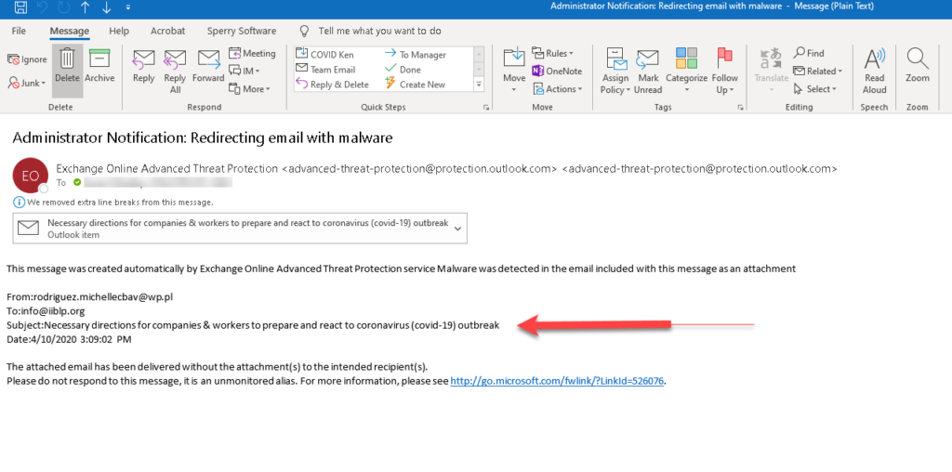Open the Follow Up flag menu
Screen dimensions: 952x472
coord(724,71)
